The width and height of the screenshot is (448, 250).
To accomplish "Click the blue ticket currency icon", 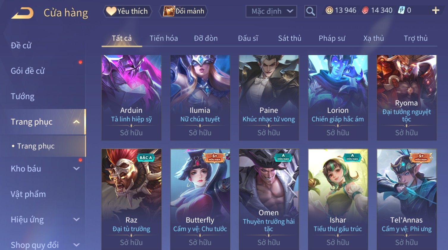I will (402, 10).
